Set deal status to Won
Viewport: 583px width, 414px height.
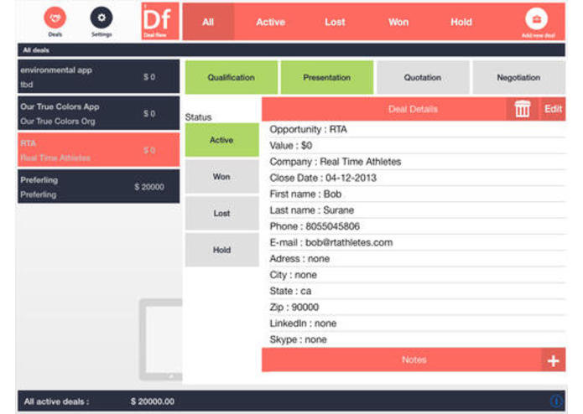[222, 176]
